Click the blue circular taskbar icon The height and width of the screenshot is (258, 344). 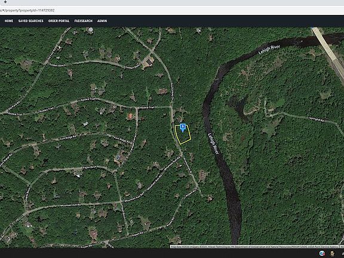point(322,253)
